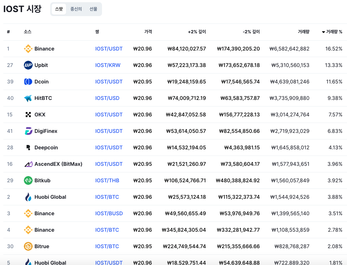Open Huobi Global IOST/BTC pair link

(107, 197)
